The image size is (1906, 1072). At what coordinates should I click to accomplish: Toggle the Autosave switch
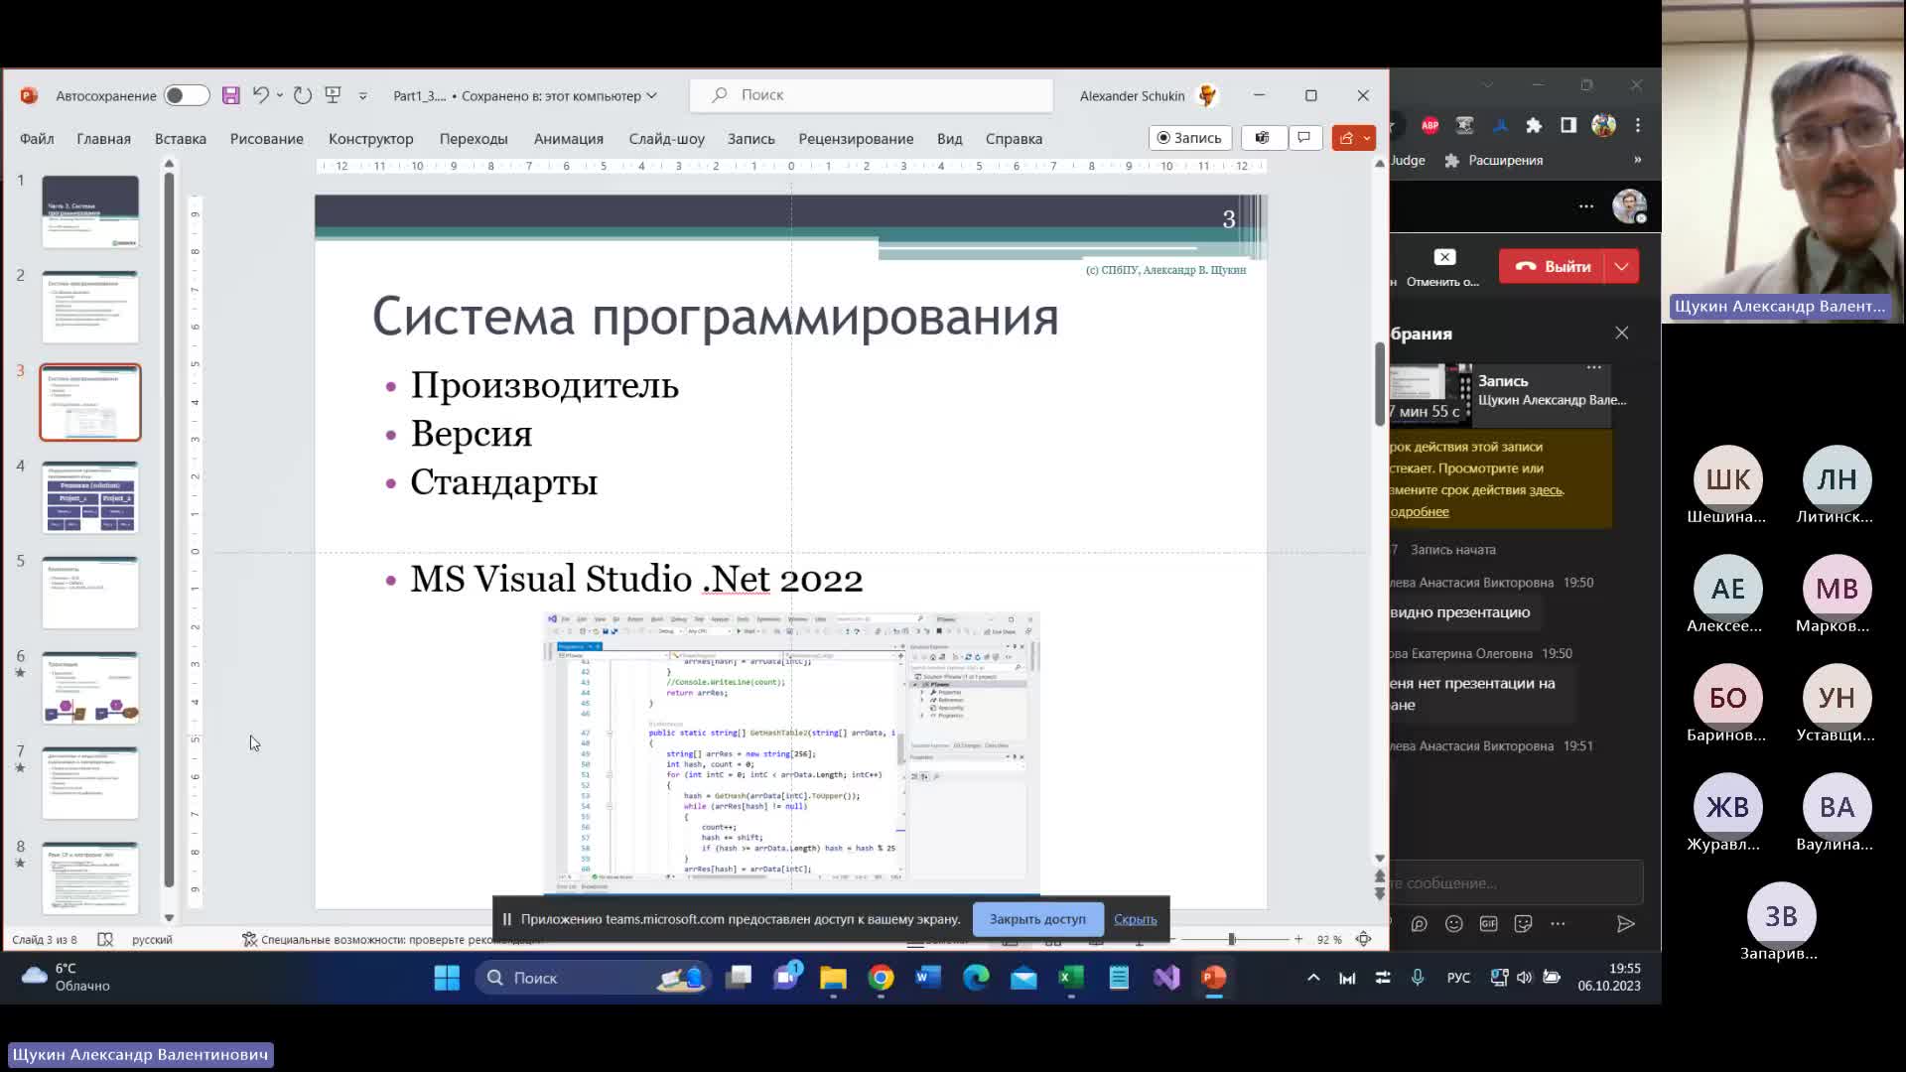pyautogui.click(x=186, y=95)
